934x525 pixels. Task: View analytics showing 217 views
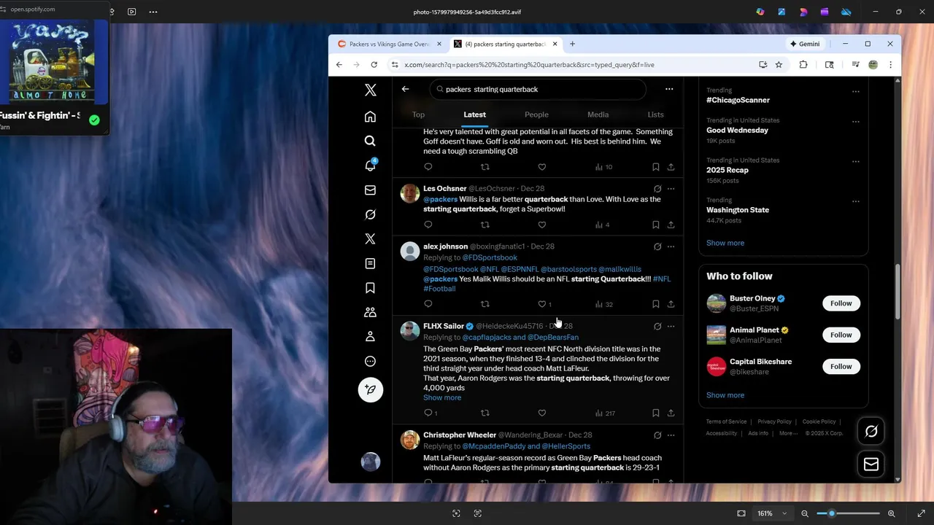[x=605, y=413]
